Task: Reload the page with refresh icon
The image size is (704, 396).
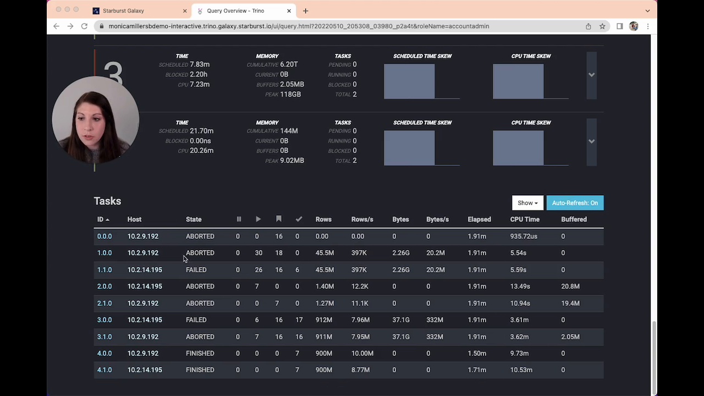Action: (x=84, y=26)
